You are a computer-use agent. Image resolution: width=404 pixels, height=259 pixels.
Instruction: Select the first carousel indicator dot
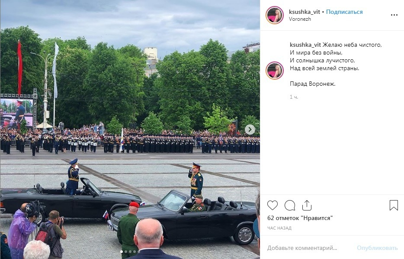point(122,252)
